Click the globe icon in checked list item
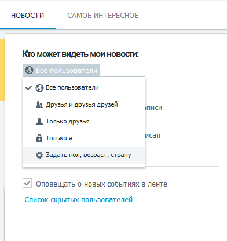The width and height of the screenshot is (227, 241). click(x=39, y=88)
